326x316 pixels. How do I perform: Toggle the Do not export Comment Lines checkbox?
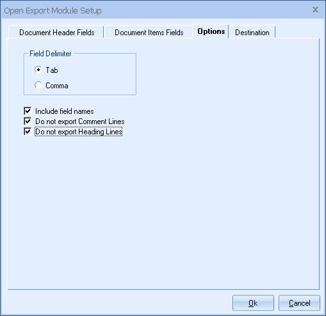[28, 121]
